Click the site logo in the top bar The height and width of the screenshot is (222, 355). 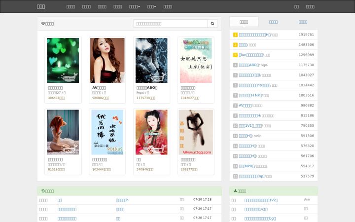click(x=41, y=6)
